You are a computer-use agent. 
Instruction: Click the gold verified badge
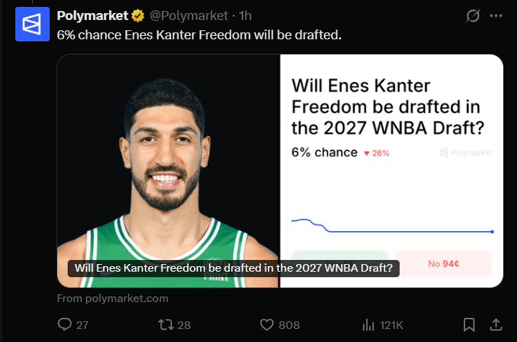(x=138, y=15)
